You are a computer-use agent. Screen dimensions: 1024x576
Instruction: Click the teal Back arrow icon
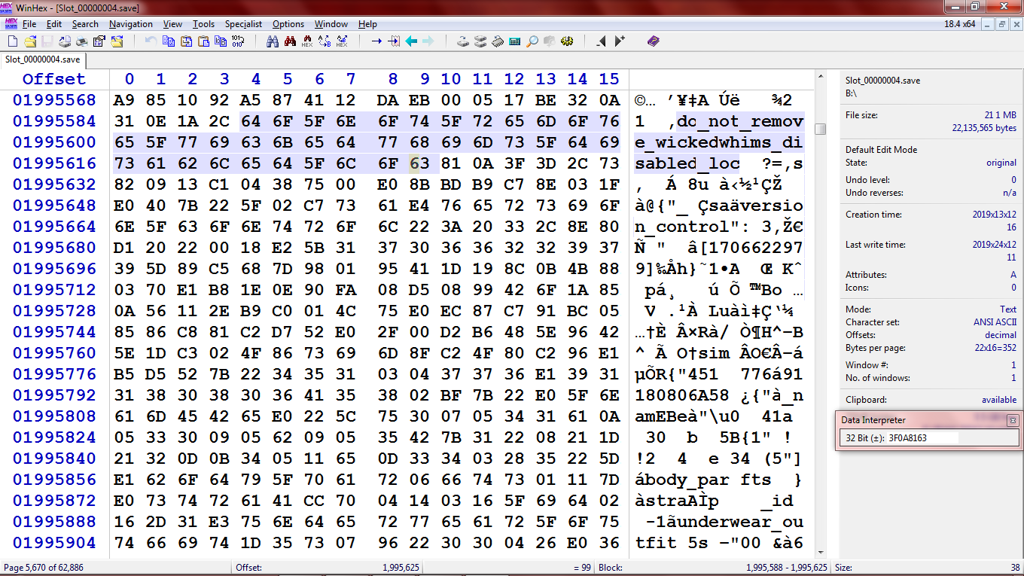pos(411,41)
